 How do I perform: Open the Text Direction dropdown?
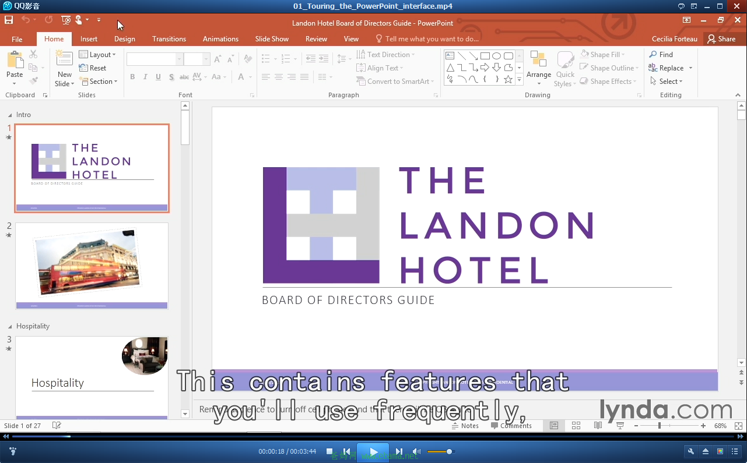[x=386, y=55]
